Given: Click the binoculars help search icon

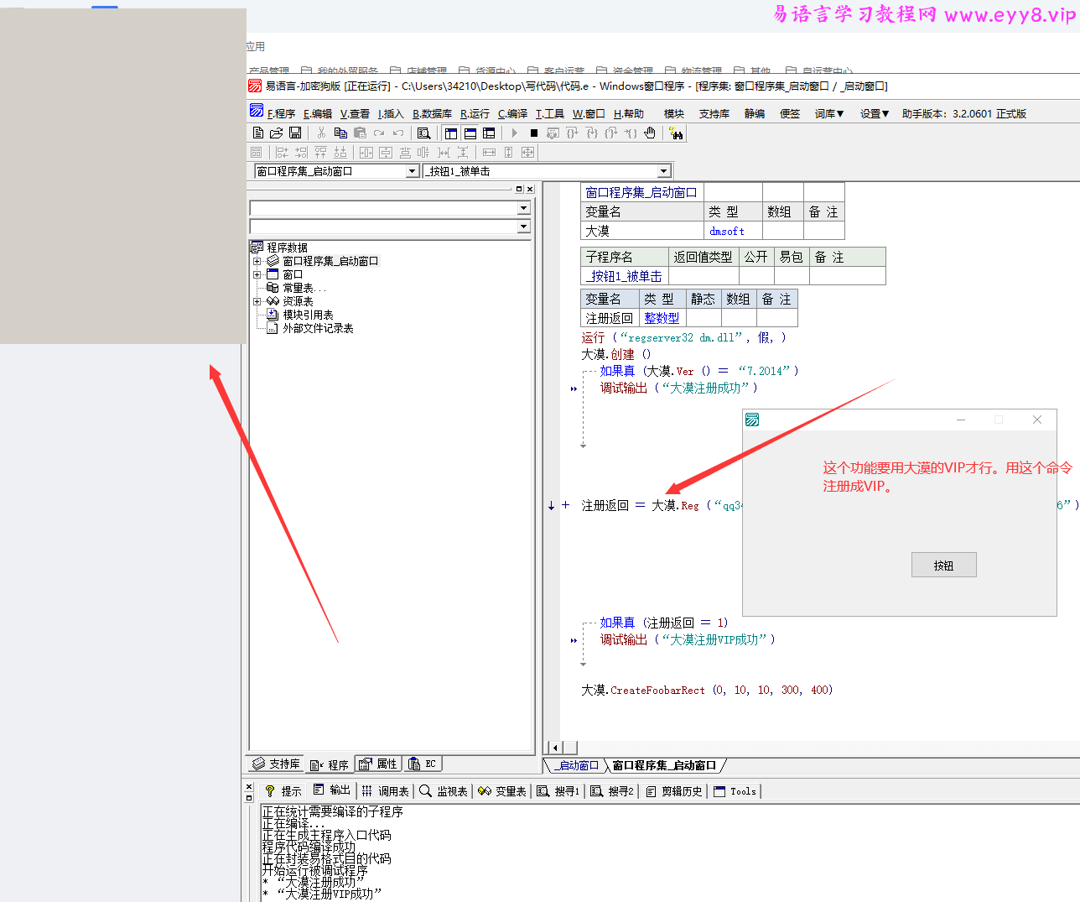Looking at the screenshot, I should 676,133.
